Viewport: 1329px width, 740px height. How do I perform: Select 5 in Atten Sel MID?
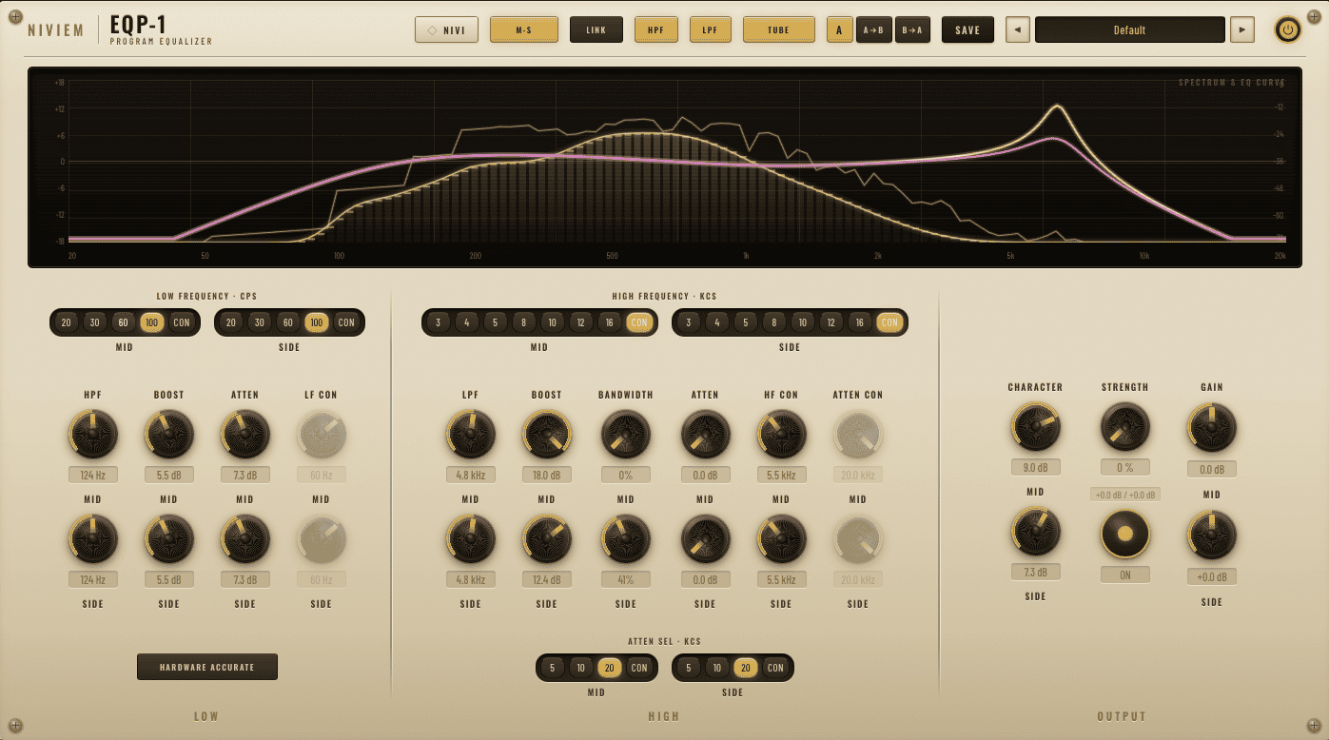(x=552, y=668)
